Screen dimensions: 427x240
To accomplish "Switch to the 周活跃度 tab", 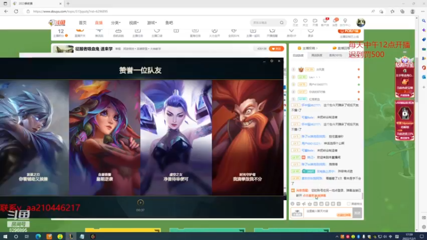I will tap(317, 55).
